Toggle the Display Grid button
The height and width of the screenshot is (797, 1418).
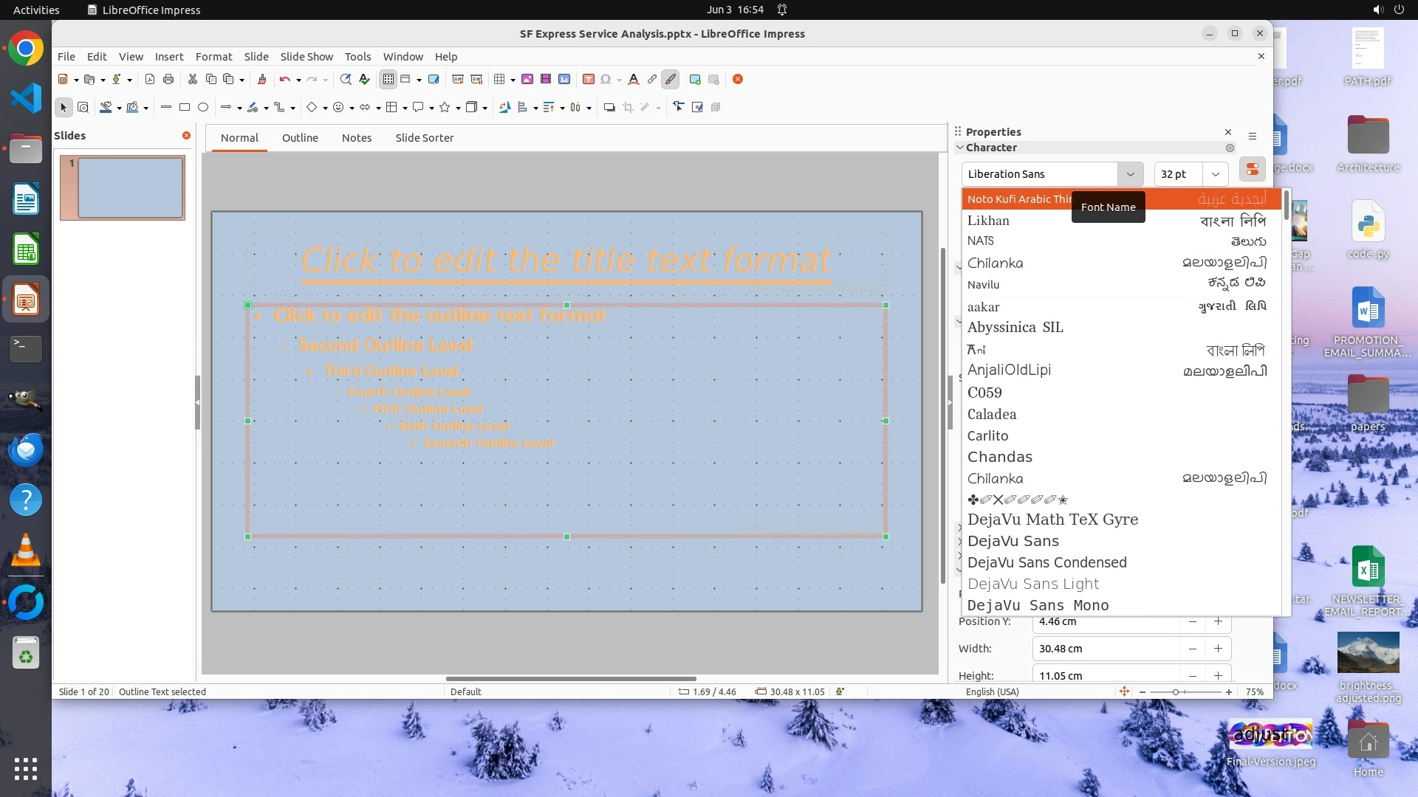click(388, 80)
